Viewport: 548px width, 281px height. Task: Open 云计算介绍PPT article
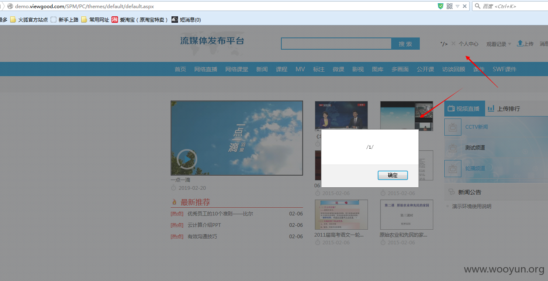pos(204,225)
